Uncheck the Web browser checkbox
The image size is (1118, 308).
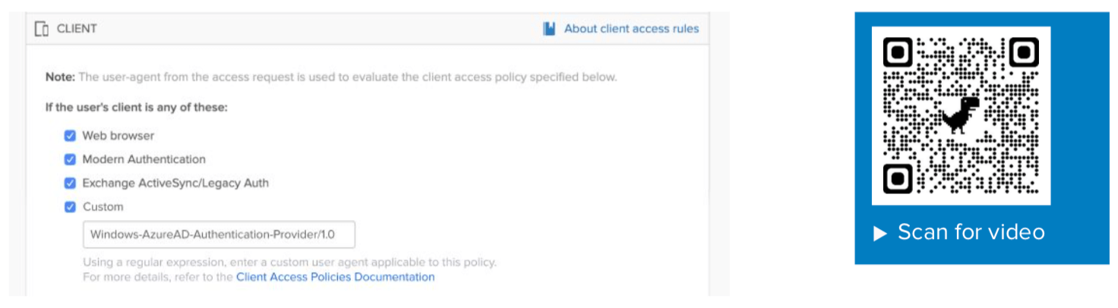70,136
